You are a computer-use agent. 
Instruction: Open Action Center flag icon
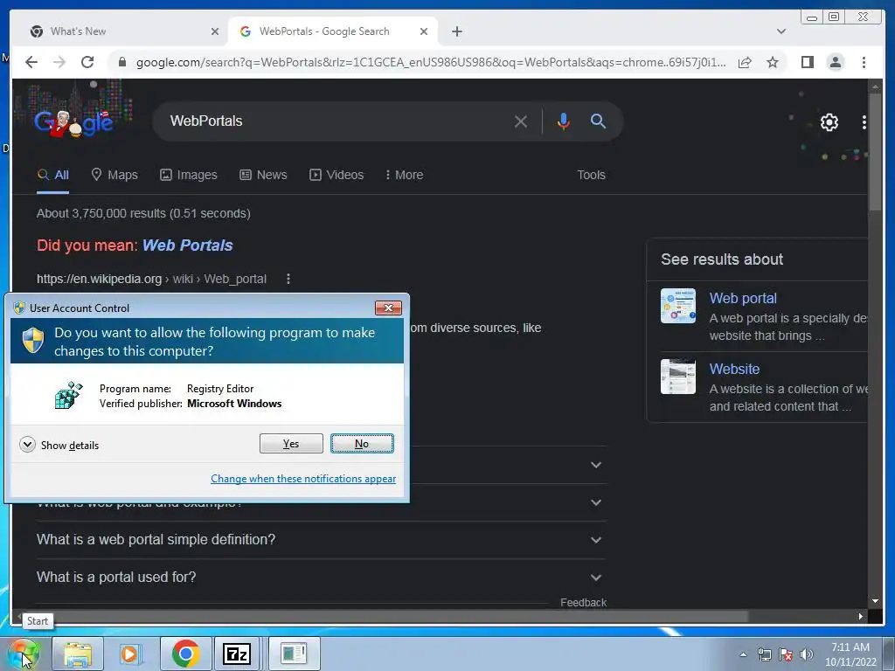pos(786,654)
